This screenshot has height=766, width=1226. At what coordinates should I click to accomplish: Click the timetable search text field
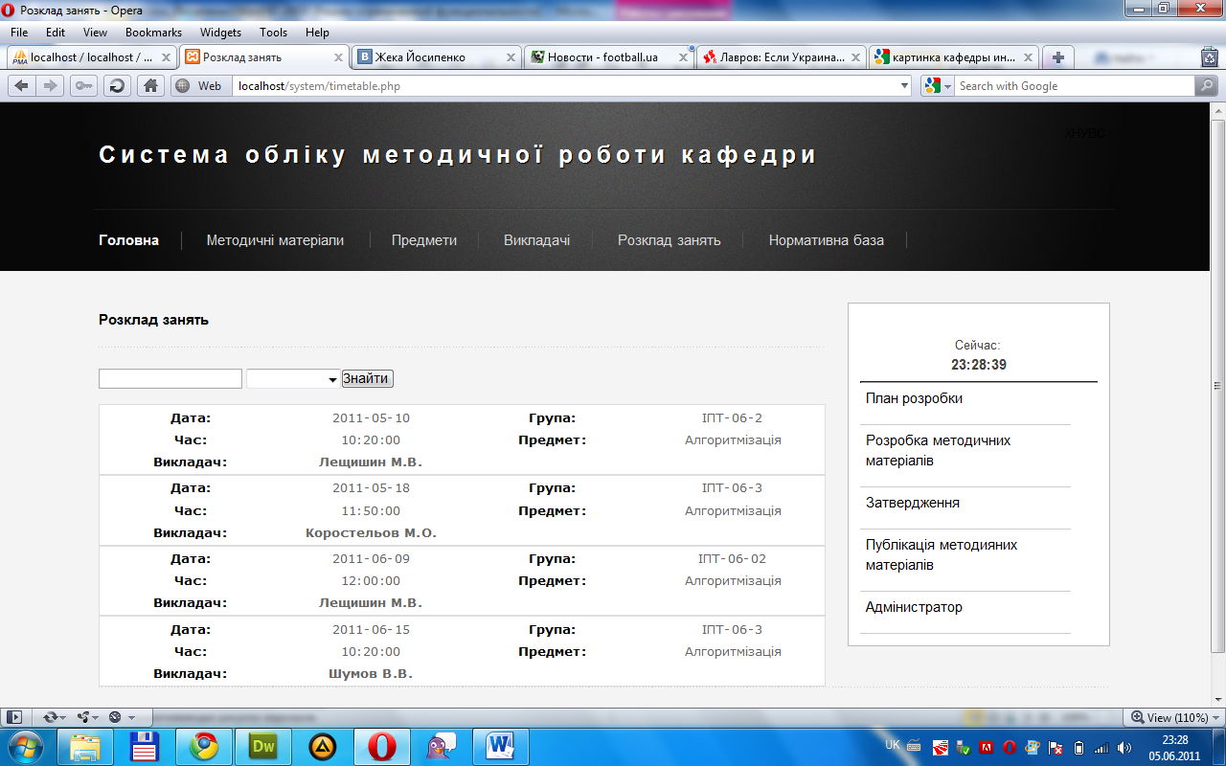(170, 379)
